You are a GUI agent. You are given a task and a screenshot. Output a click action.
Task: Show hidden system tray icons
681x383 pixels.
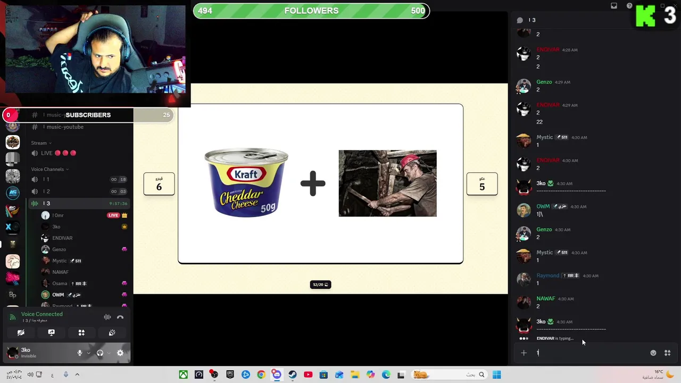(x=77, y=374)
